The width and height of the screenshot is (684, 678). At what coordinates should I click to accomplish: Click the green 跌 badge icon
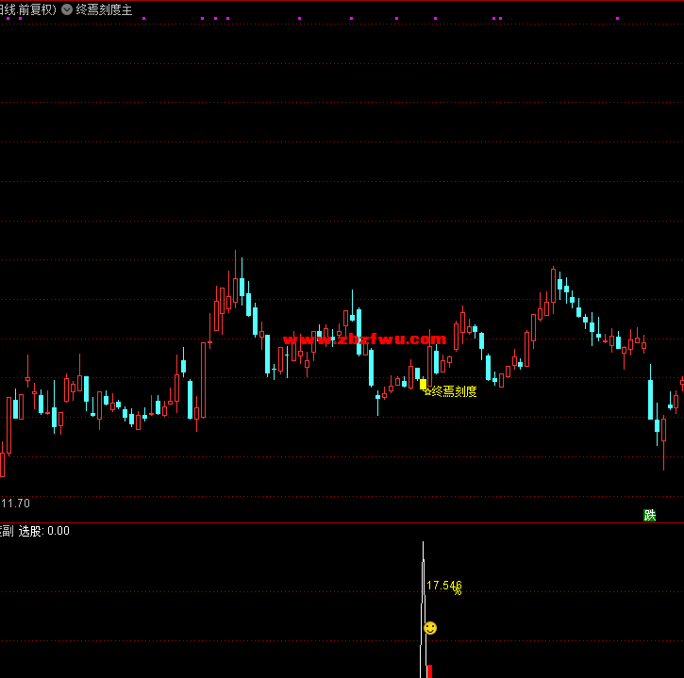(649, 515)
